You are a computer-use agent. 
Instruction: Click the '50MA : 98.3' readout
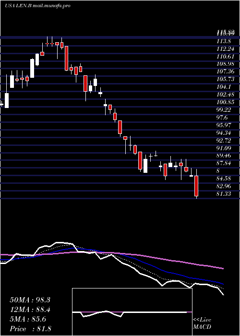[x=30, y=300]
